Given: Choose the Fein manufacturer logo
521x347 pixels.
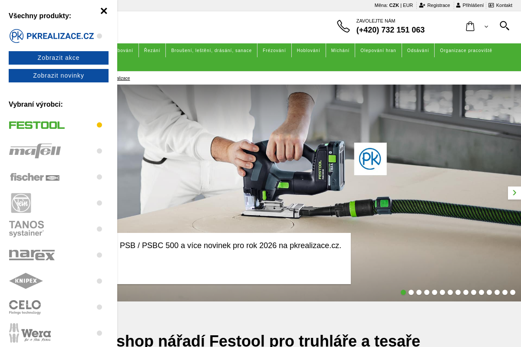Looking at the screenshot, I should (21, 203).
